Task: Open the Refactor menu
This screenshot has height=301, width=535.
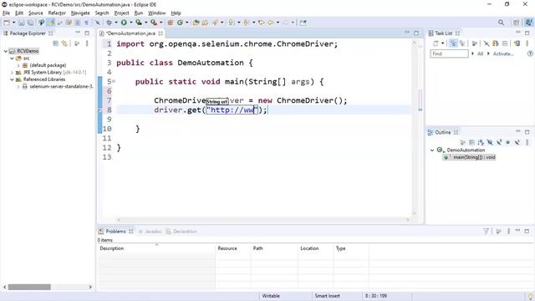Action: click(57, 13)
